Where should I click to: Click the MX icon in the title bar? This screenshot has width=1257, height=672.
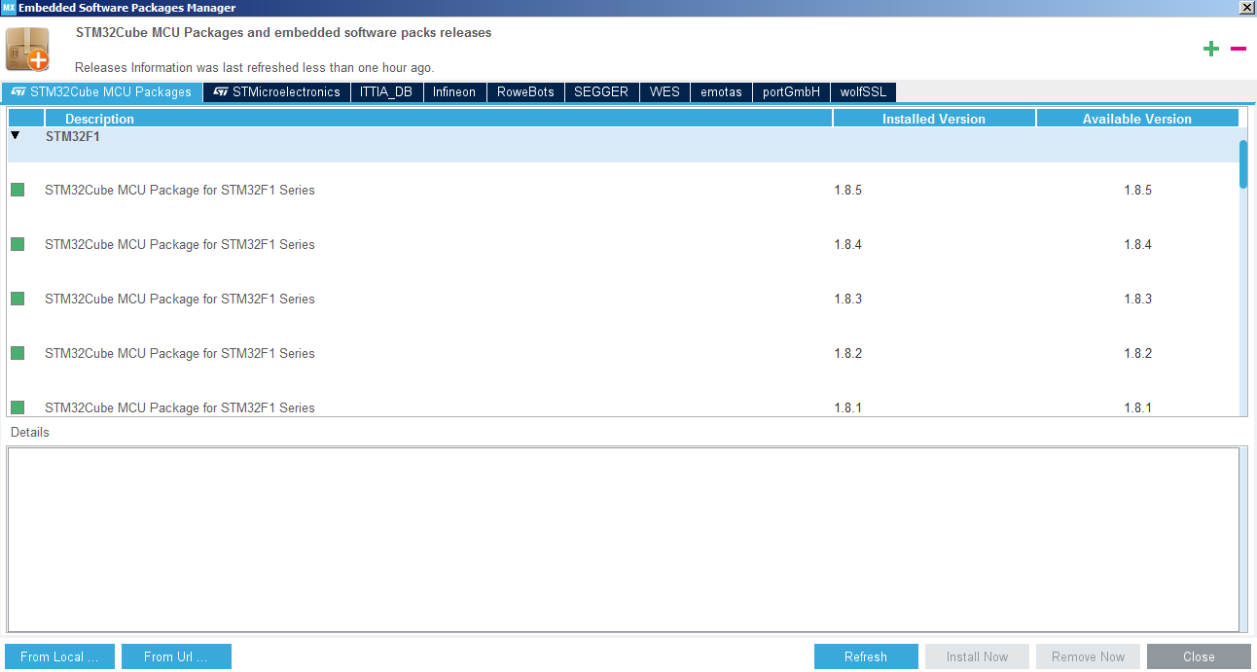tap(10, 8)
